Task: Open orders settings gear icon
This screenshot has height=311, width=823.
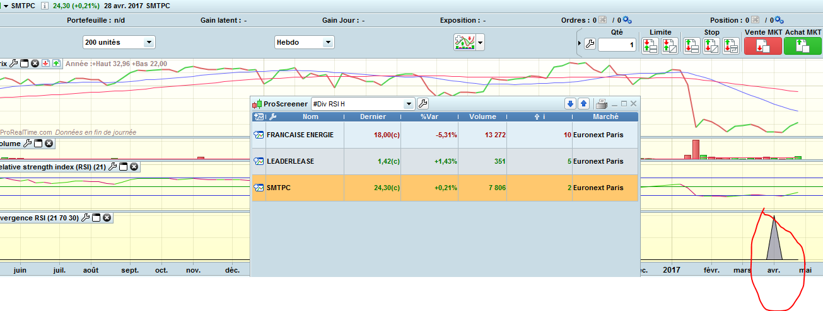Action: [627, 20]
